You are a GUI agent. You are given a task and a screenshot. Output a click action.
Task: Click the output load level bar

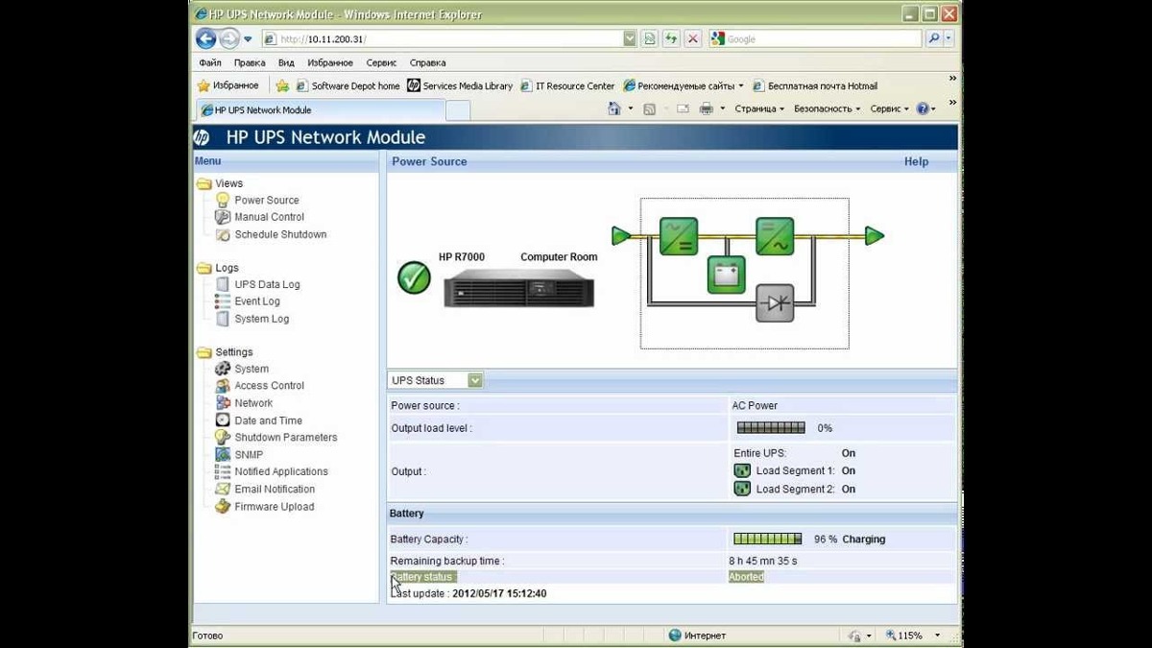click(771, 428)
